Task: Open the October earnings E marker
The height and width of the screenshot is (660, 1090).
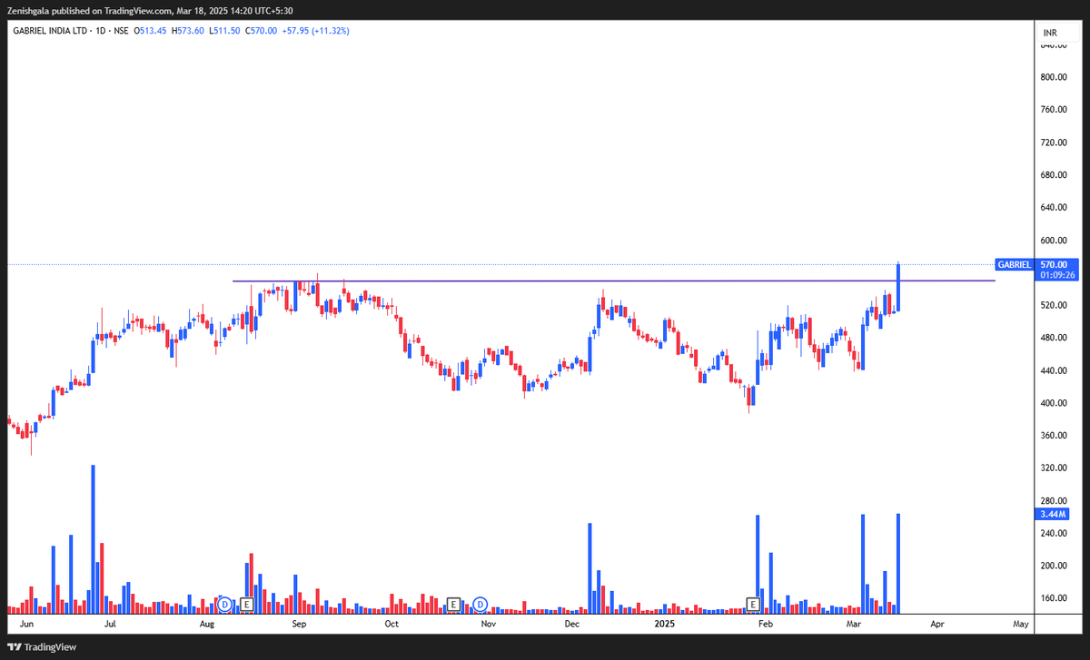Action: point(452,604)
